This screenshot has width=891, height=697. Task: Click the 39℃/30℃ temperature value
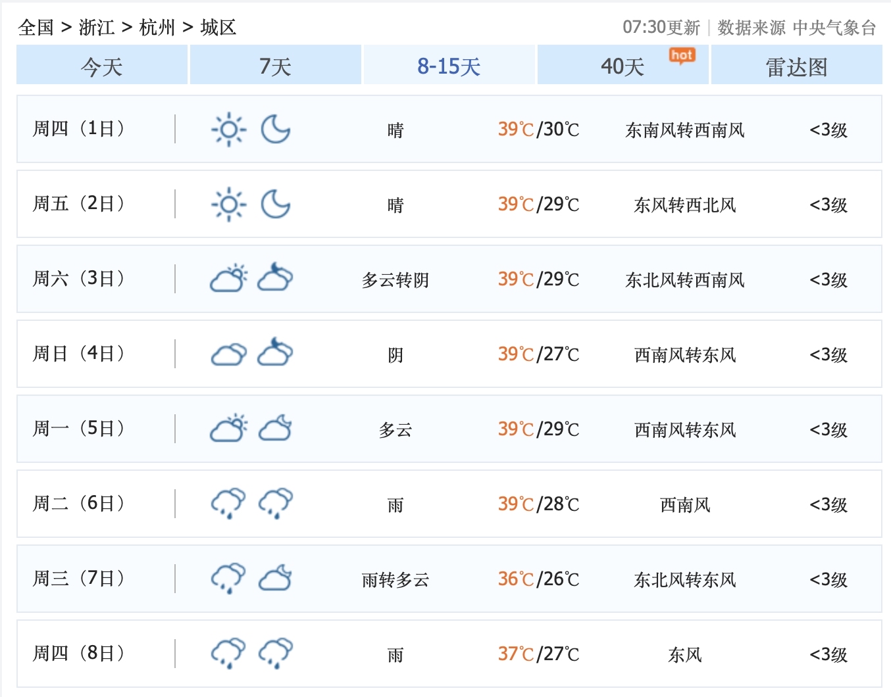(x=539, y=130)
